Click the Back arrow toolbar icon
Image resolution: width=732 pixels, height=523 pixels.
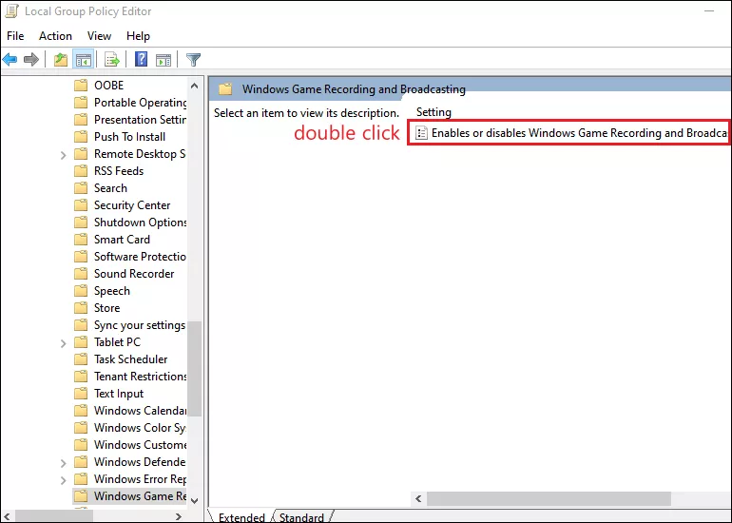10,60
